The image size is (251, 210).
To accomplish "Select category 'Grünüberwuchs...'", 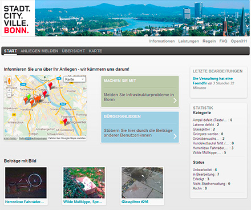I will [x=206, y=139].
